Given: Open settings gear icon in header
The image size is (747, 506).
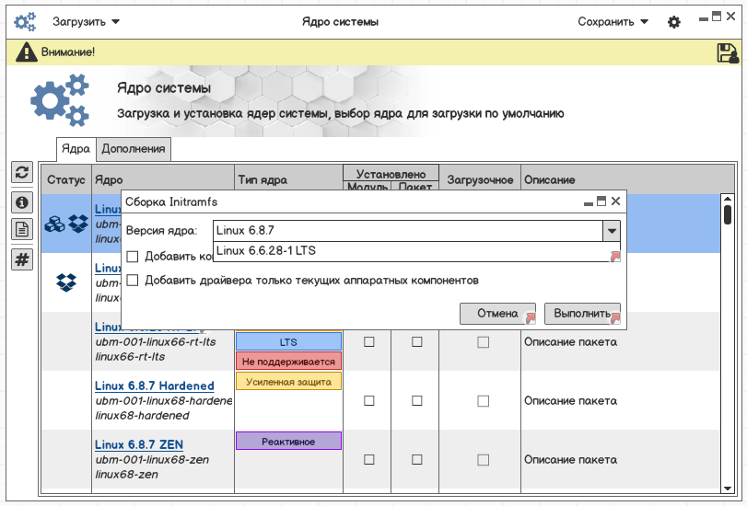Looking at the screenshot, I should click(x=674, y=22).
